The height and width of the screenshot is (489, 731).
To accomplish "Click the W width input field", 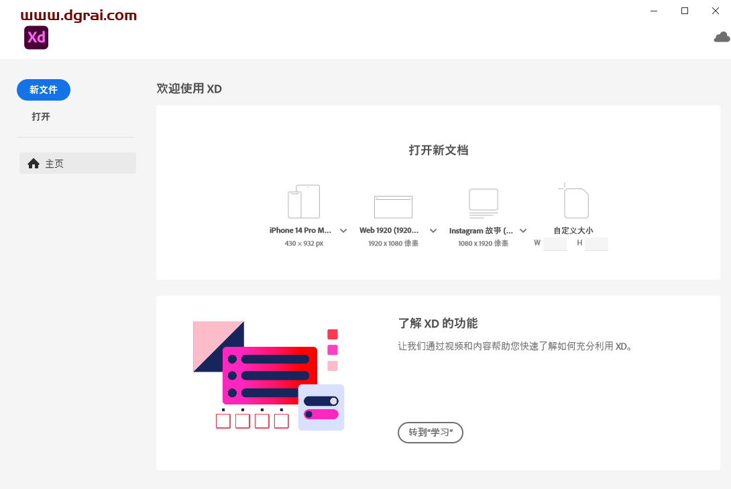I will coord(555,243).
